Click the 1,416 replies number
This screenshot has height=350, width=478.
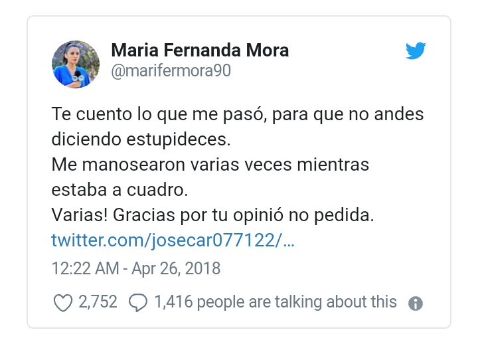point(173,303)
